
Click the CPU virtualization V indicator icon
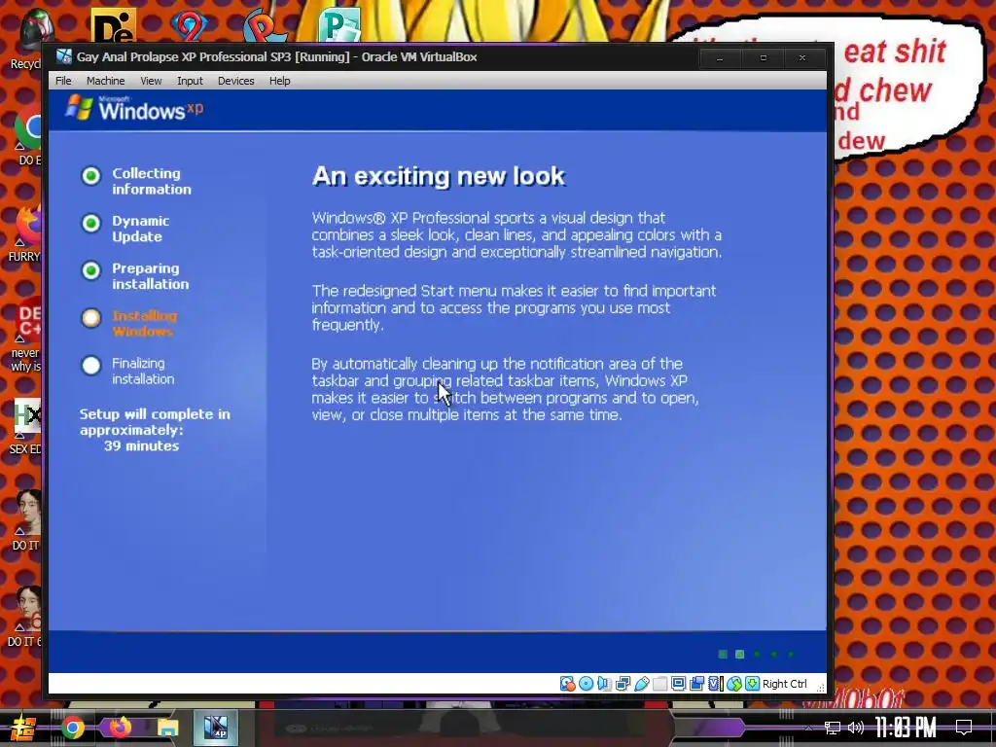[715, 684]
